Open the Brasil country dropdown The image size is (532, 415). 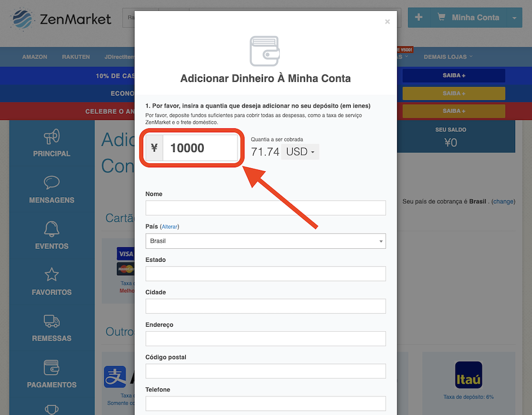[266, 241]
